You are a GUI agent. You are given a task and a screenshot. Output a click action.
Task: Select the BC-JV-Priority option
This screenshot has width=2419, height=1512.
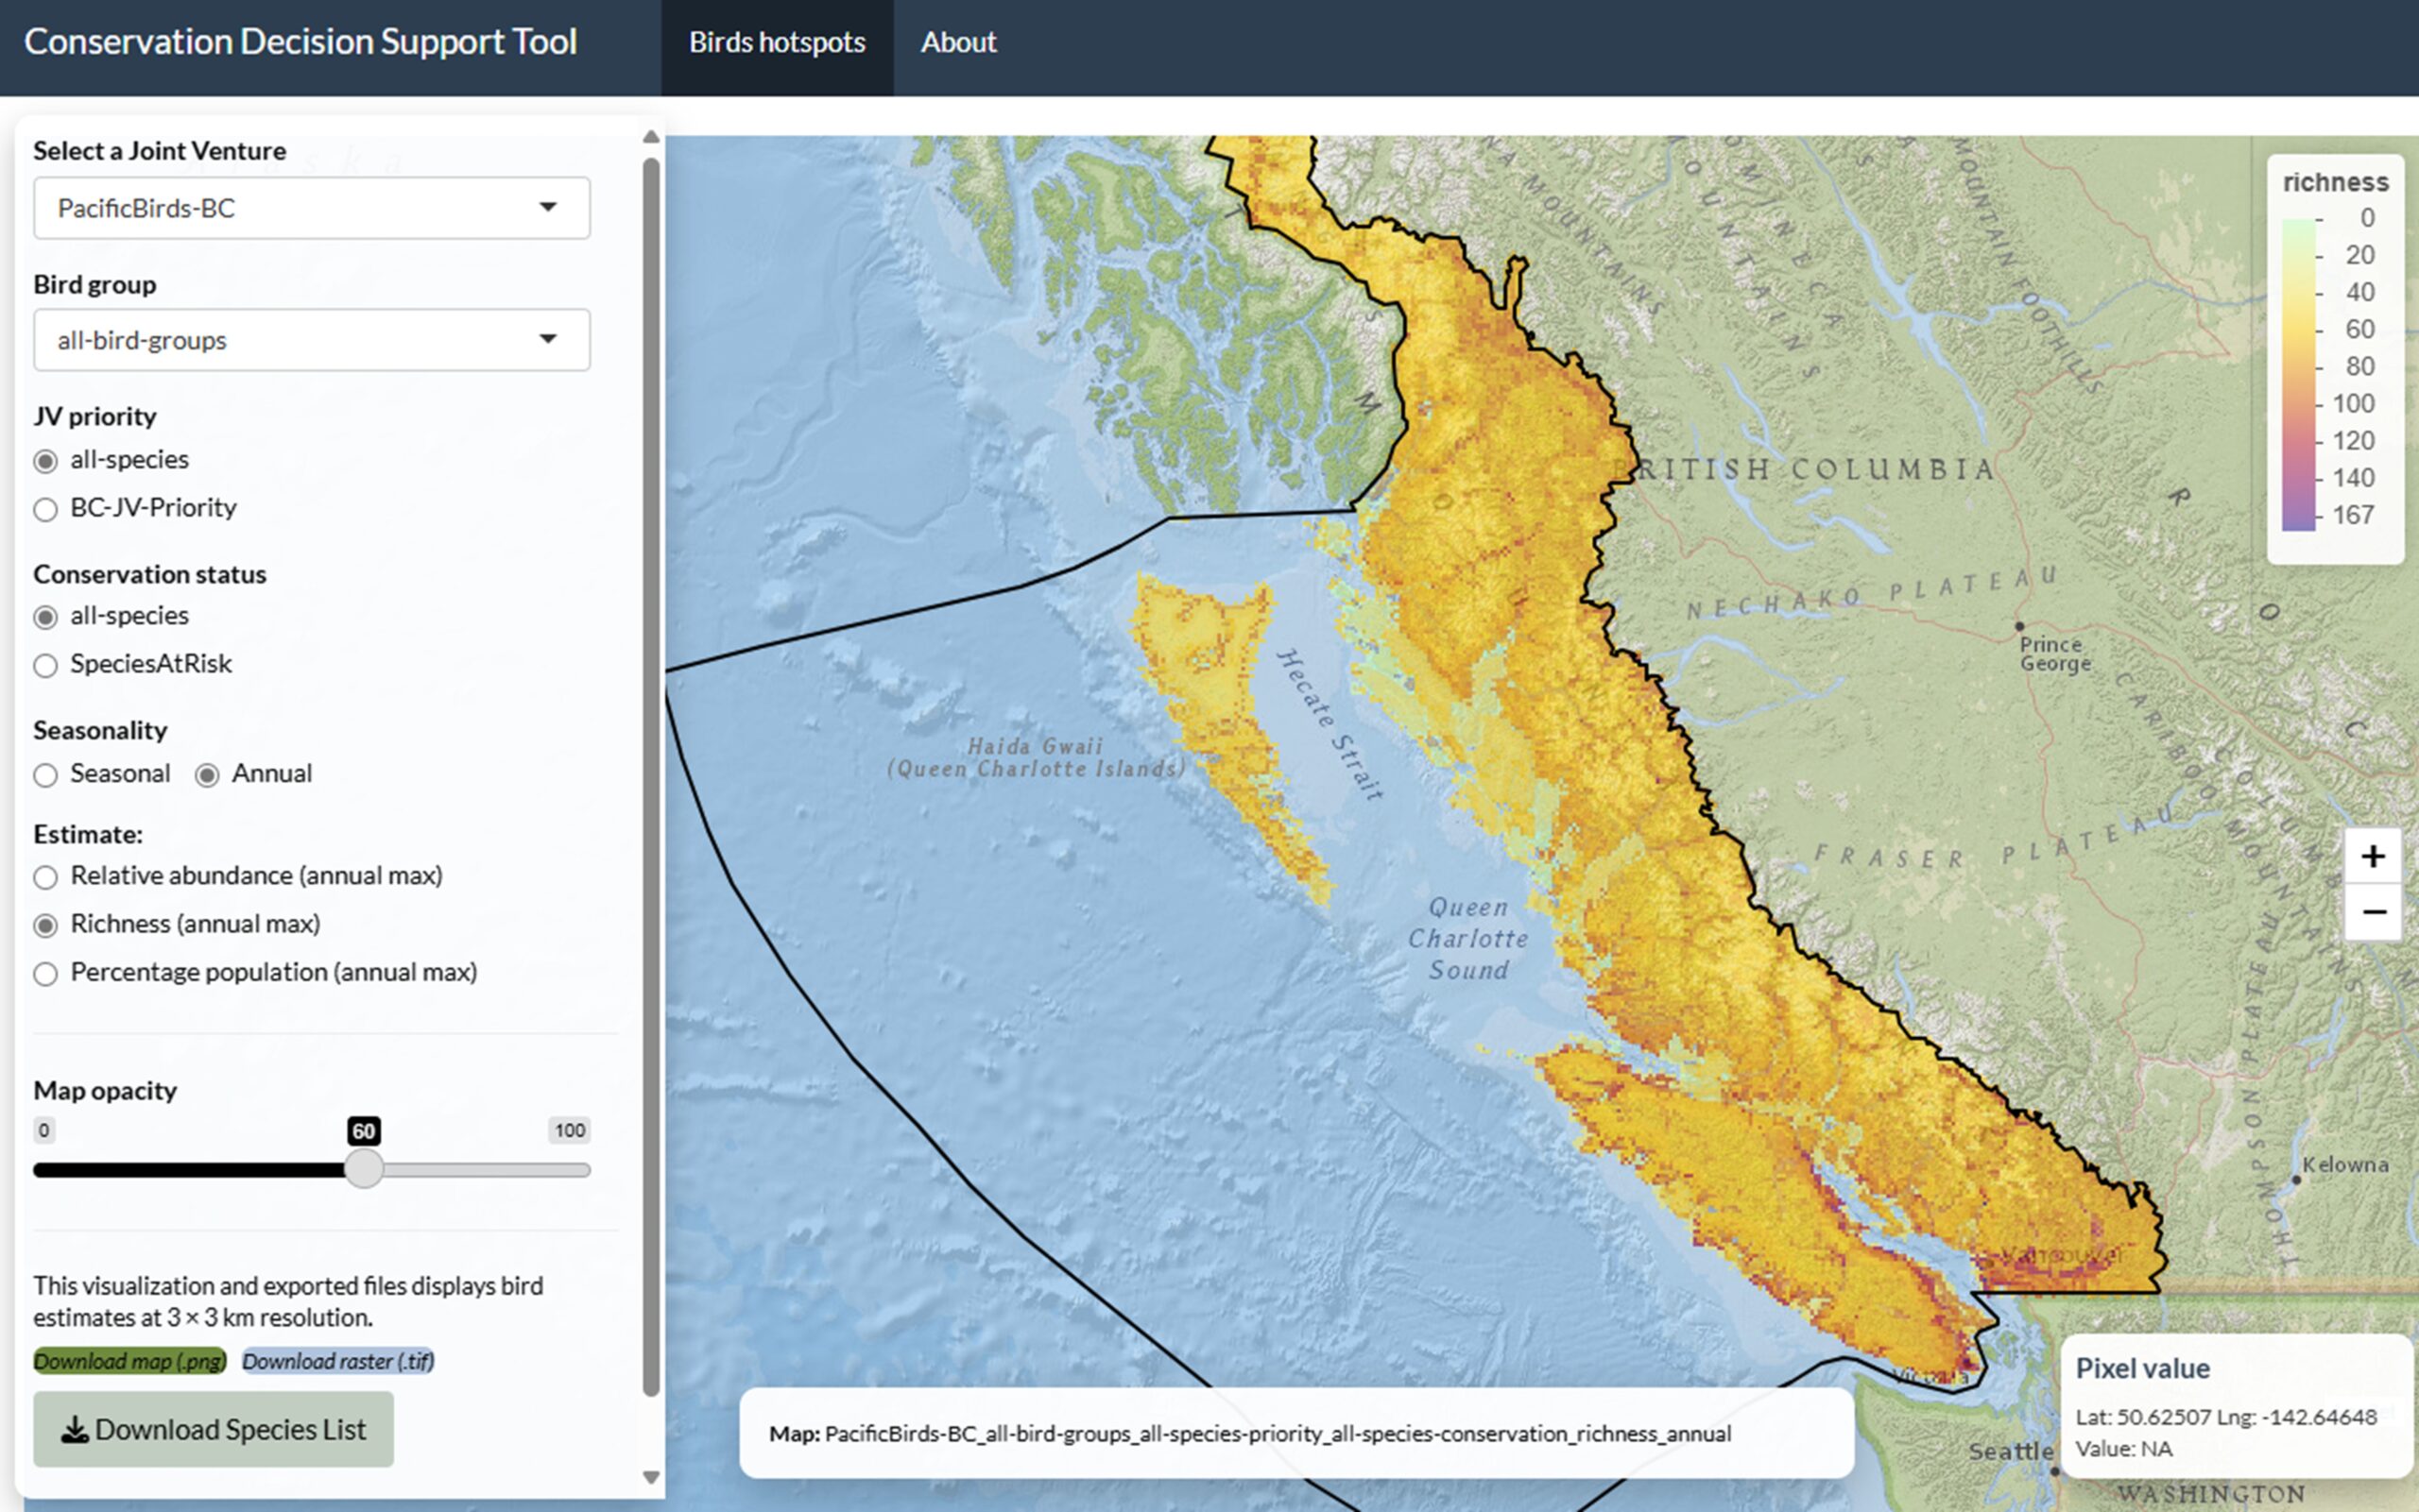45,509
